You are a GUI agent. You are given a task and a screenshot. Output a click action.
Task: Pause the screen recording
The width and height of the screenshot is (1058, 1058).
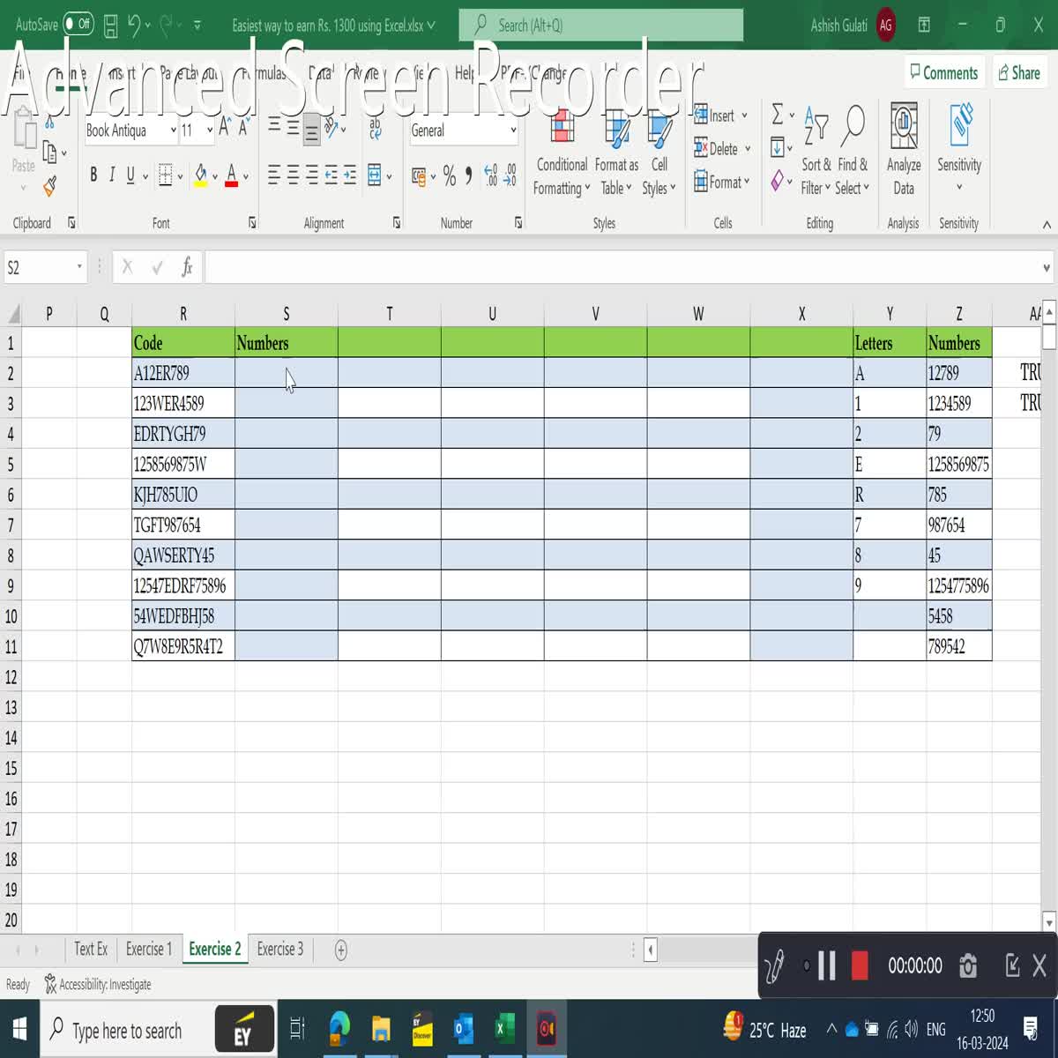(x=825, y=965)
